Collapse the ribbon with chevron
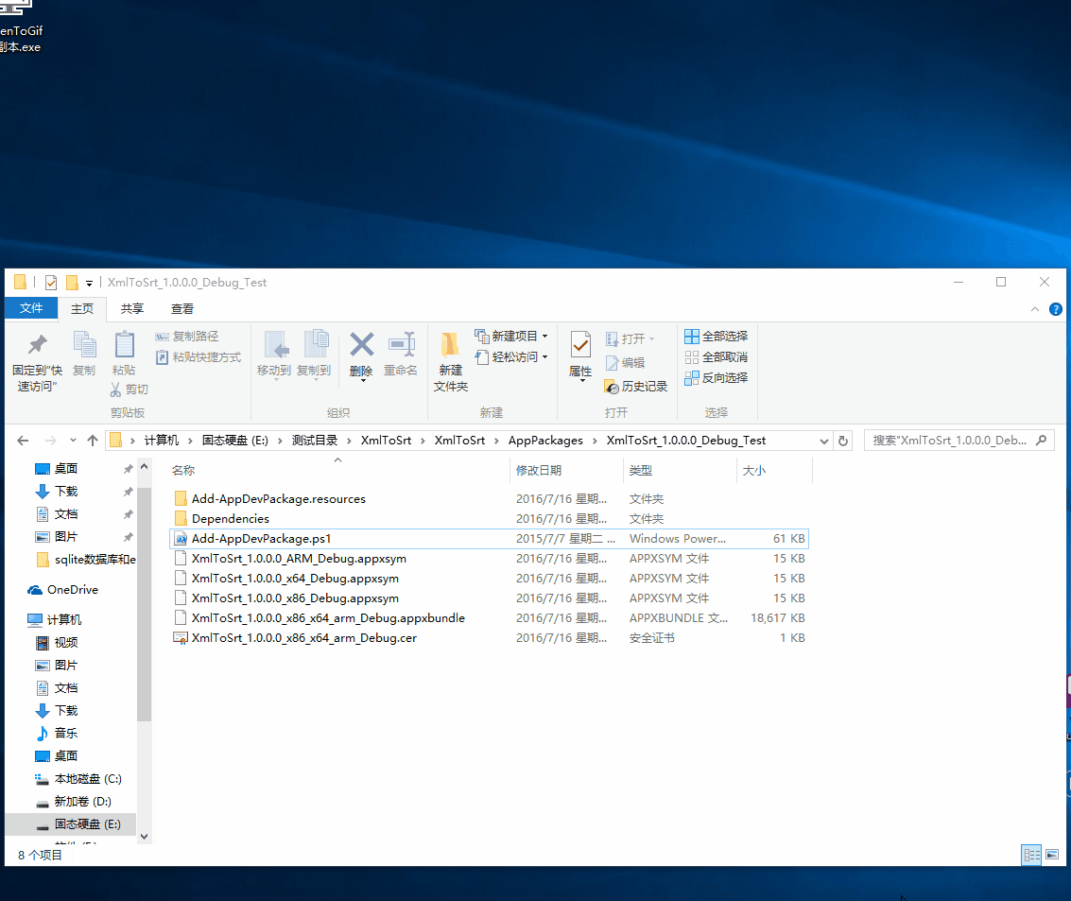Screen dimensions: 1071x901 (x=1035, y=309)
